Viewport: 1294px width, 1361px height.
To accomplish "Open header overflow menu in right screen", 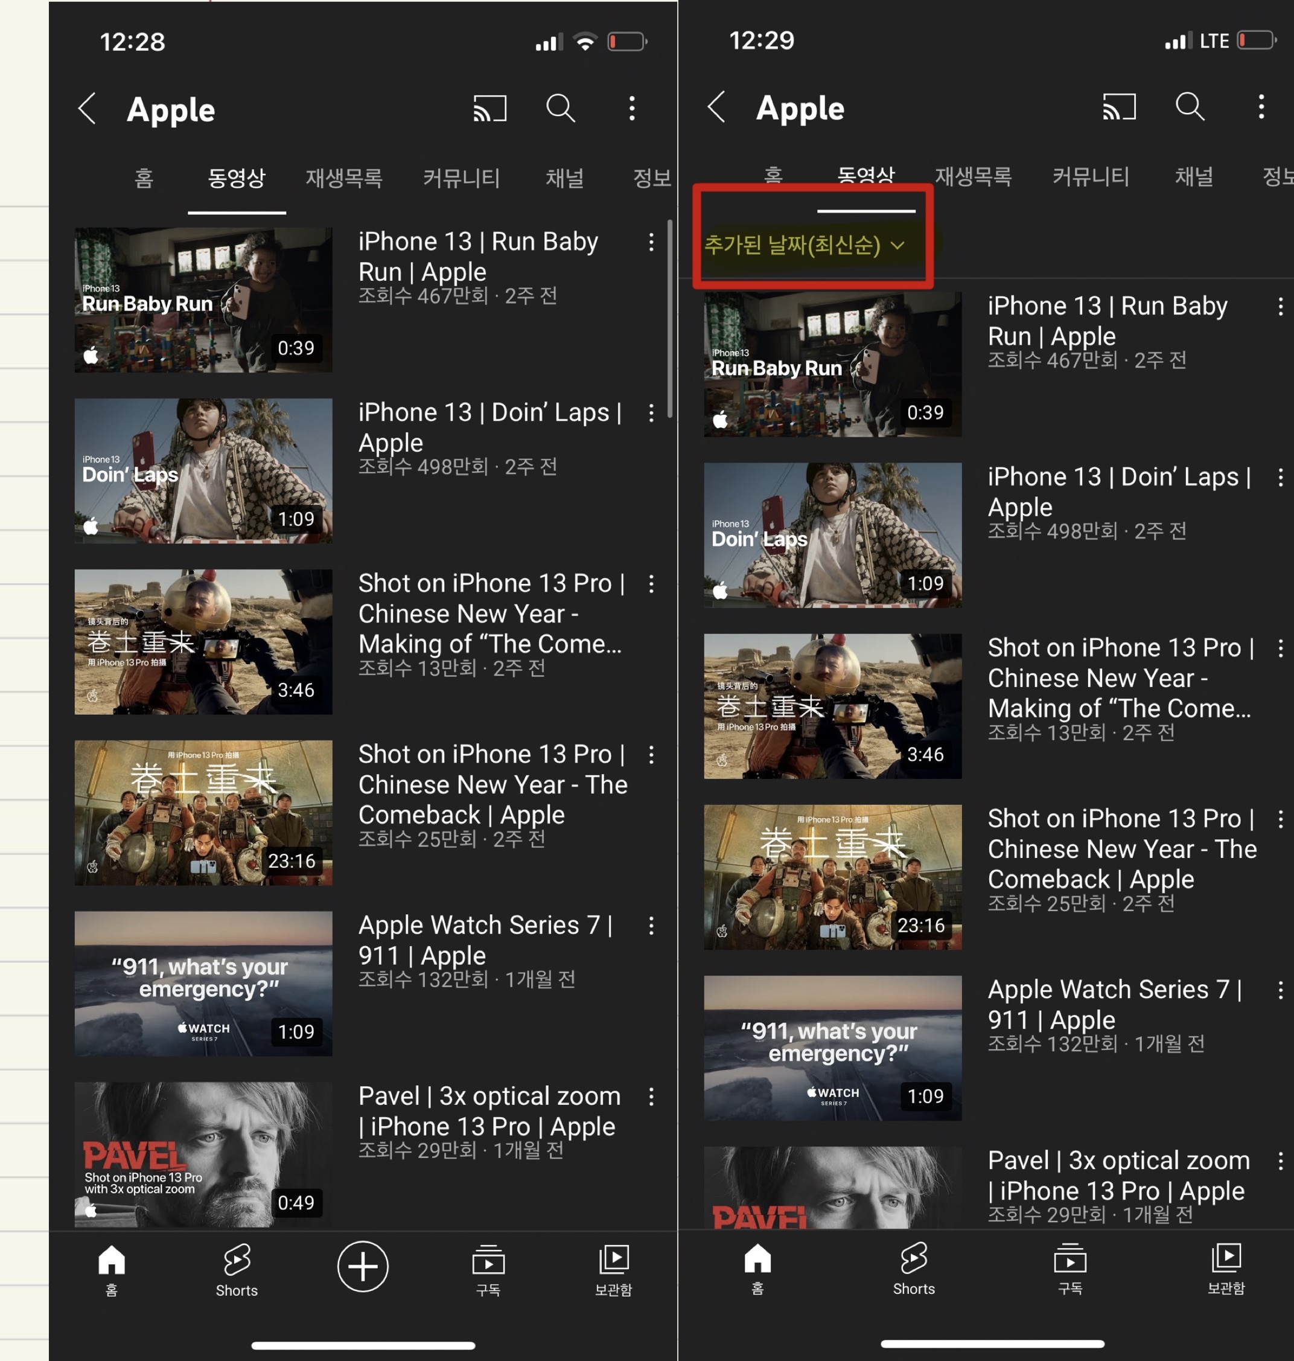I will pyautogui.click(x=1261, y=107).
